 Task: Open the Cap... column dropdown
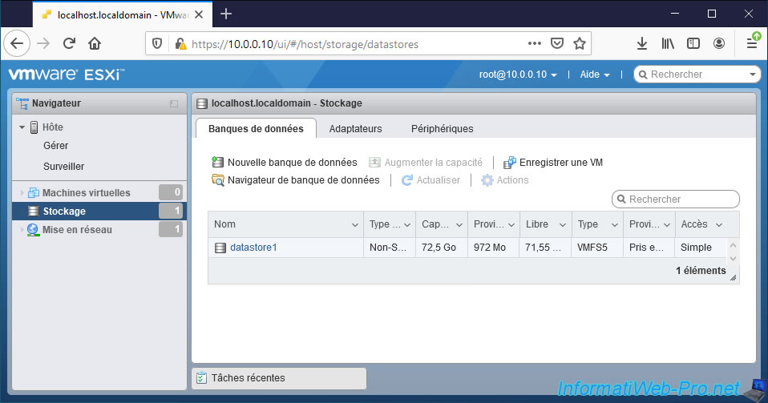point(459,225)
